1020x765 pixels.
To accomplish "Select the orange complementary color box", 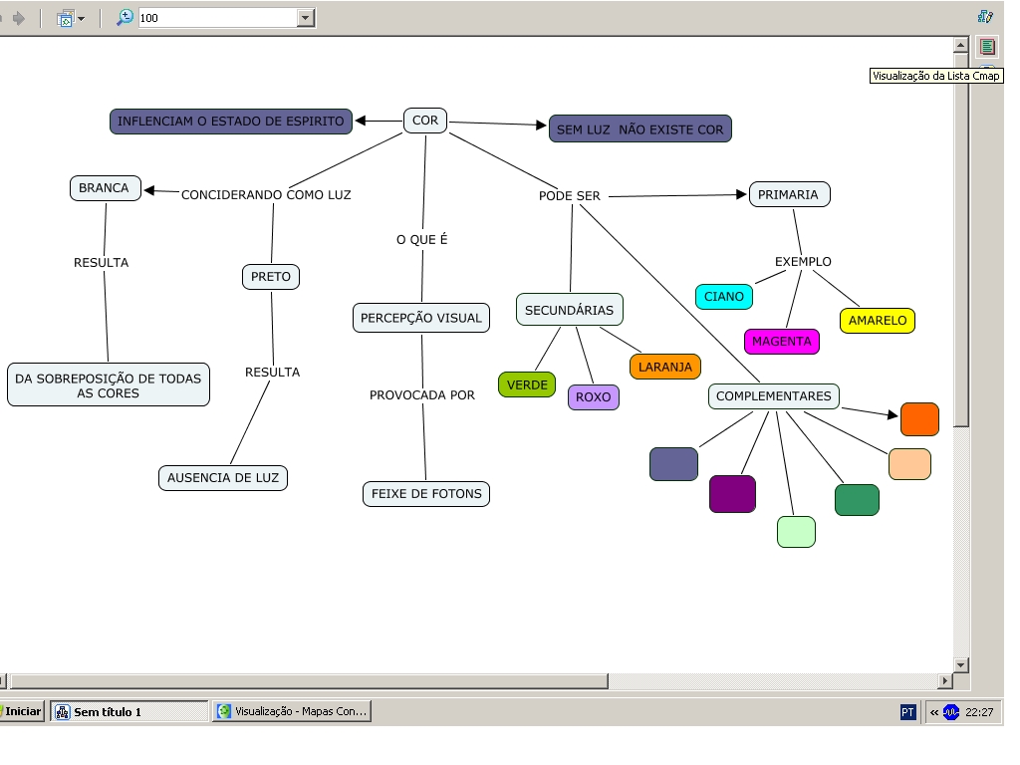I will (919, 419).
